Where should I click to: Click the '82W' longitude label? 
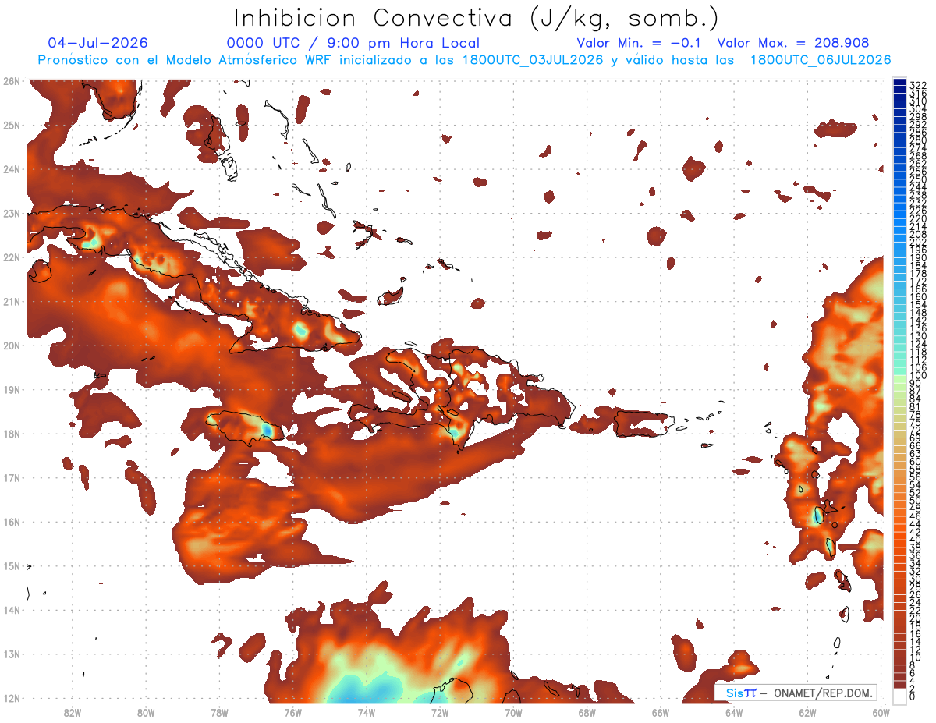point(72,712)
